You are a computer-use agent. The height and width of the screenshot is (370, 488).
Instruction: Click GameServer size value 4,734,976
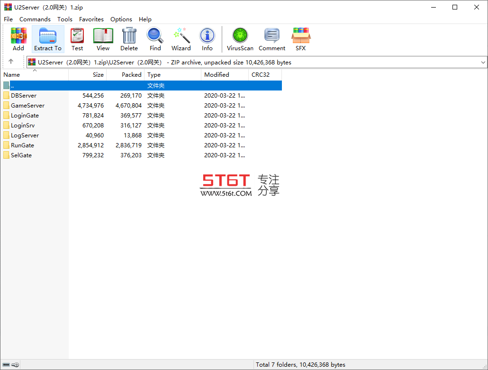(90, 106)
